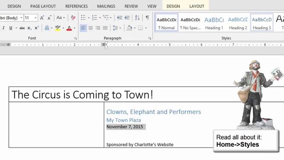The height and width of the screenshot is (160, 284).
Task: Click the Bullets list icon
Action: 83,18
